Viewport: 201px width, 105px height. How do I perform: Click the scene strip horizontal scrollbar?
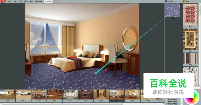pos(82,104)
